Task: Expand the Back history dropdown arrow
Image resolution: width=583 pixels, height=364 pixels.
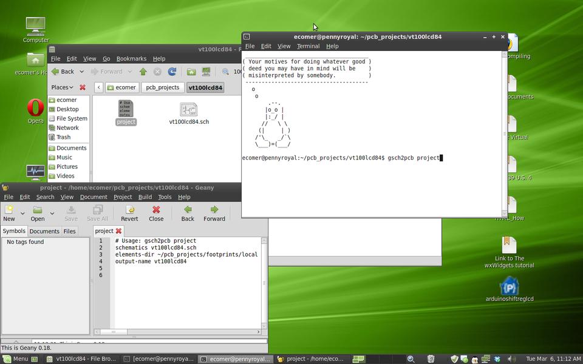Action: coord(82,72)
